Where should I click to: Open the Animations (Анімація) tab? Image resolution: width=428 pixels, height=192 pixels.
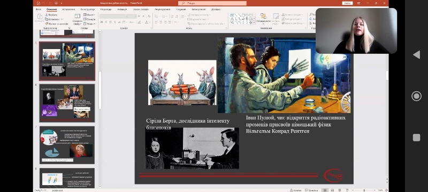122,9
